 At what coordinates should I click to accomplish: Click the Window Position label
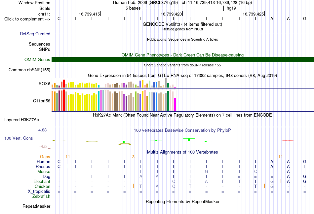pos(34,3)
